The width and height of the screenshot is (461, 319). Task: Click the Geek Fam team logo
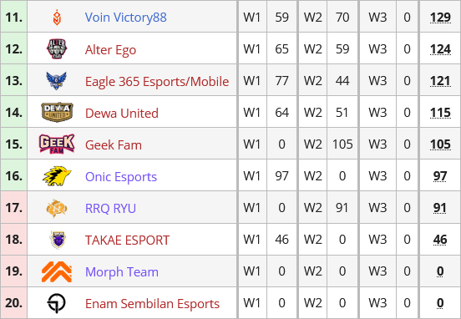pos(57,144)
